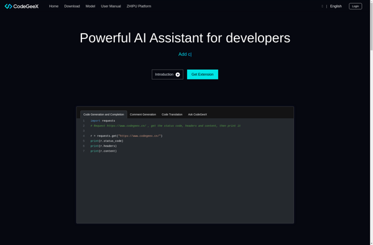
Task: Click the 'print(r.status_code)' line
Action: 107,141
